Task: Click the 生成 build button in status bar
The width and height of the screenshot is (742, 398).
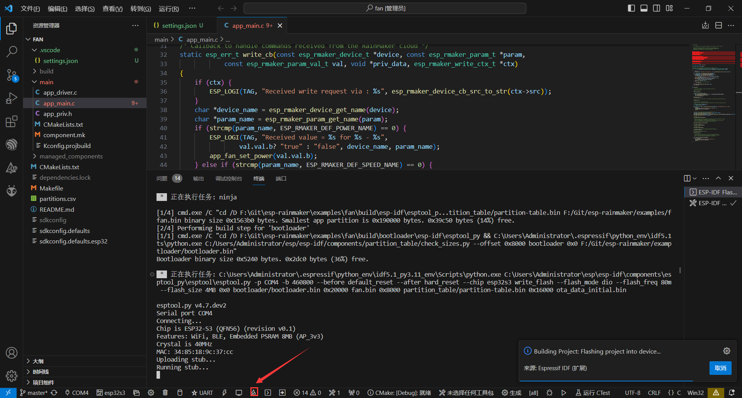Action: [x=511, y=393]
